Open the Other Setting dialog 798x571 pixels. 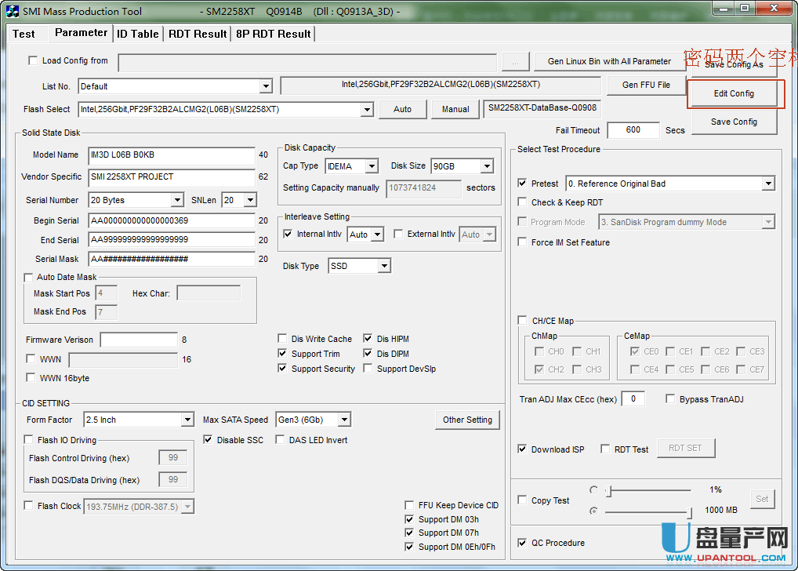pyautogui.click(x=467, y=420)
